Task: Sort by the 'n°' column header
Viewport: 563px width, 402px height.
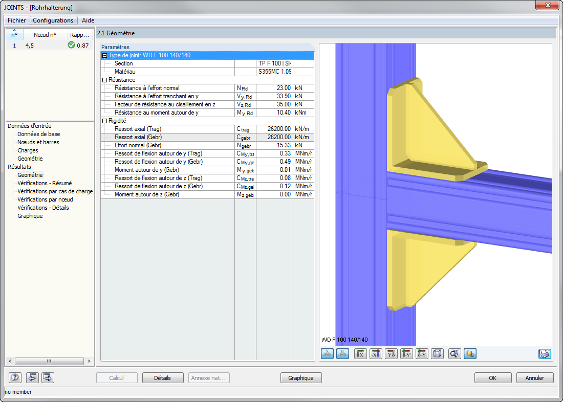Action: 14,34
